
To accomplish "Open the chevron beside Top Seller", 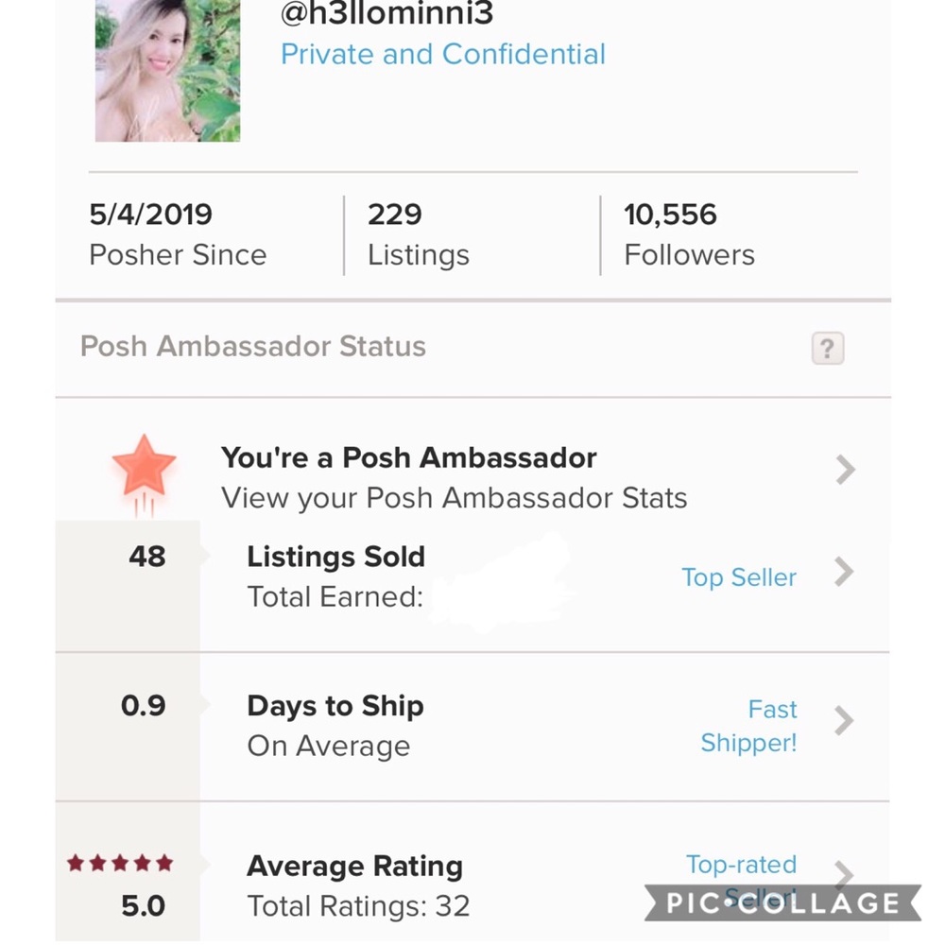I will coord(844,572).
